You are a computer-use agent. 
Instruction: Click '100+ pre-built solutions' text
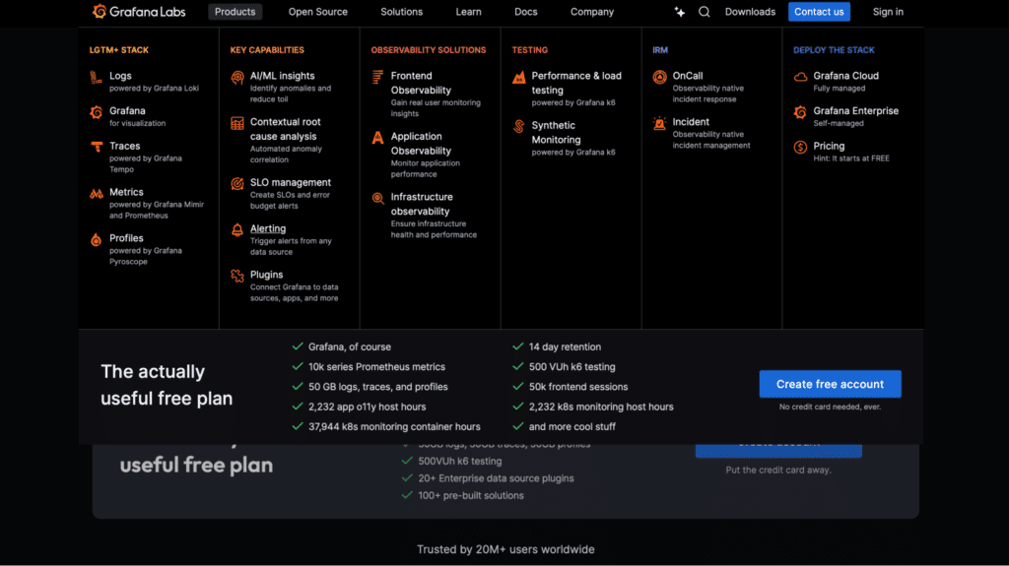(x=471, y=496)
